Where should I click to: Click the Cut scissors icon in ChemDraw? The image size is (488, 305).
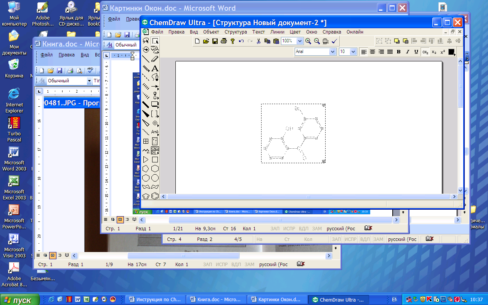point(258,41)
